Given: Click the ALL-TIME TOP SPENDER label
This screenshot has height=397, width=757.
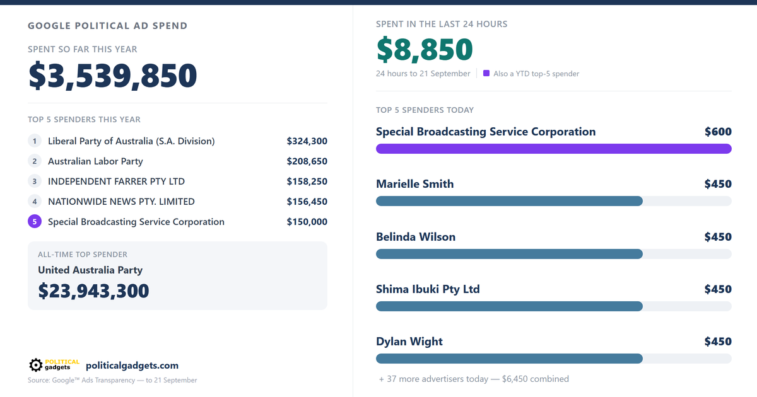Looking at the screenshot, I should [x=83, y=255].
